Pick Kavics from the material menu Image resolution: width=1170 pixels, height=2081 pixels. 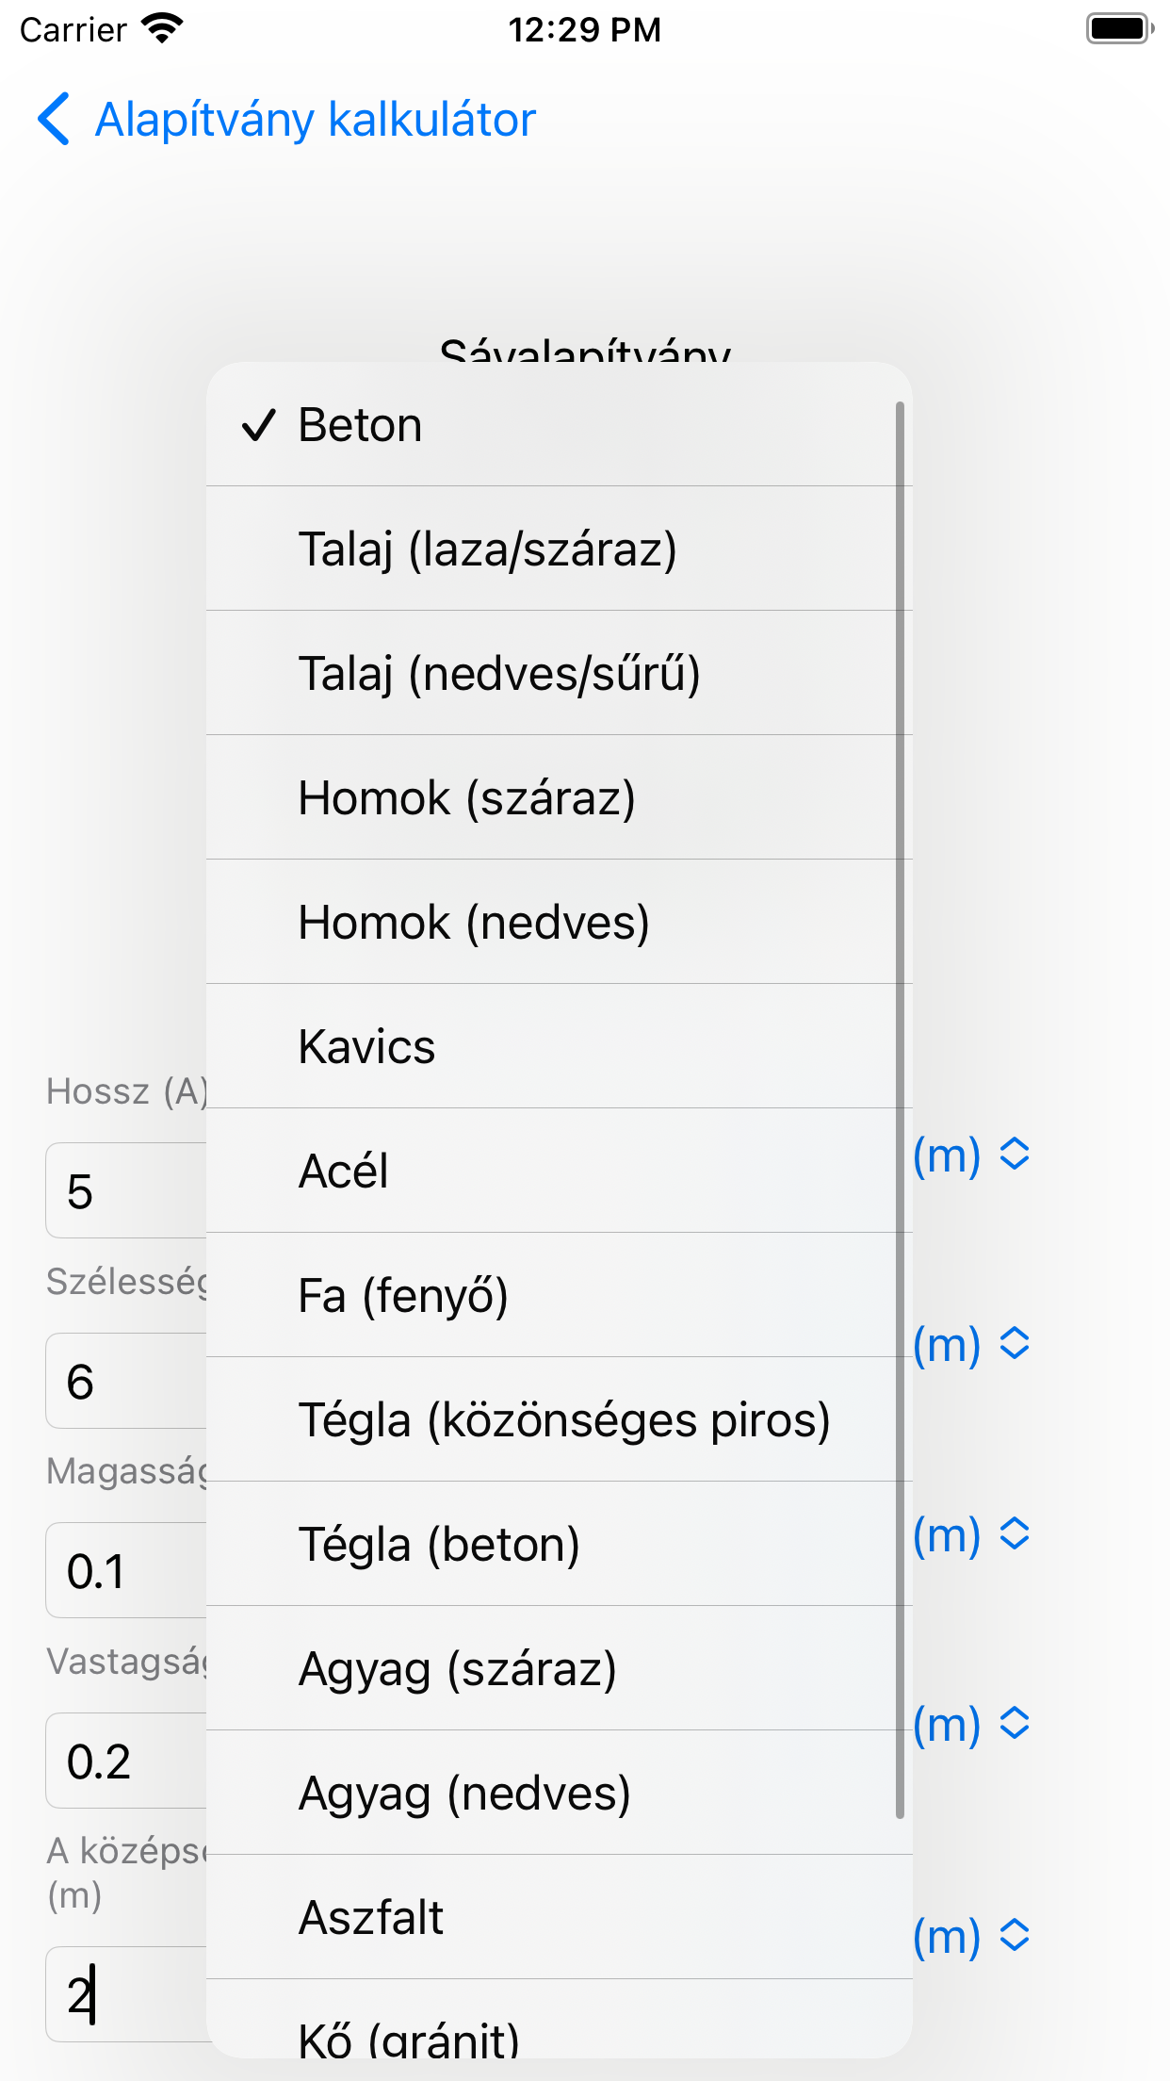pyautogui.click(x=560, y=1047)
